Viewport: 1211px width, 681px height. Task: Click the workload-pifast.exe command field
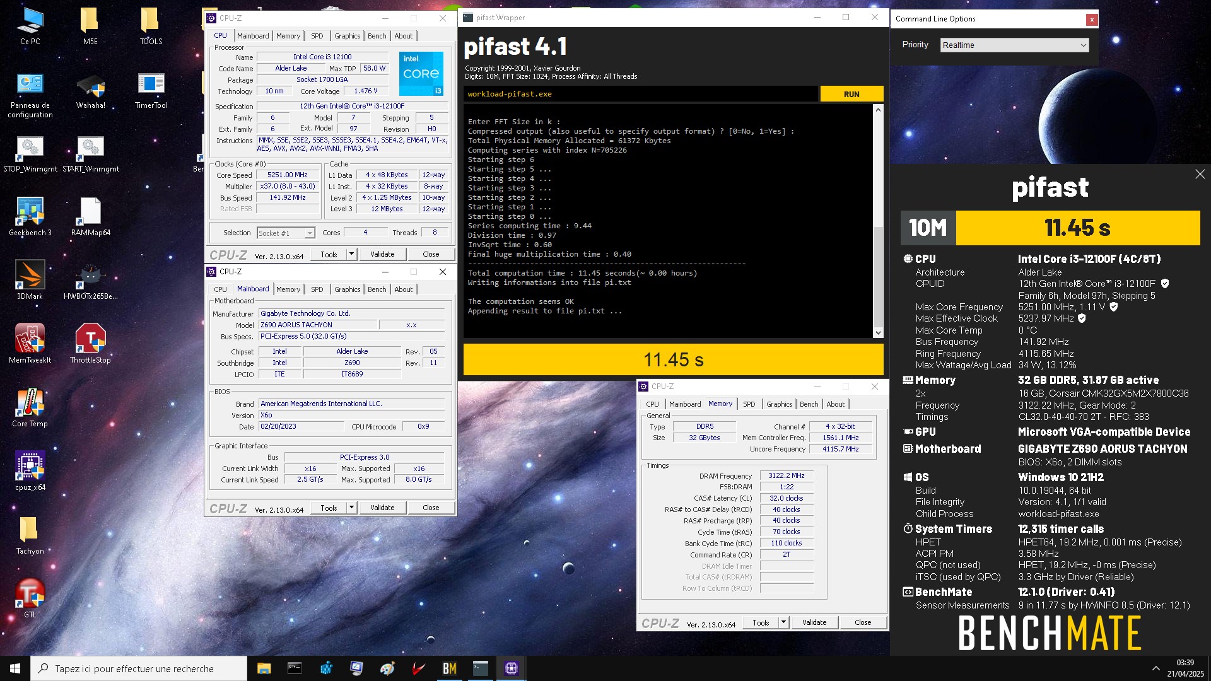pyautogui.click(x=640, y=94)
